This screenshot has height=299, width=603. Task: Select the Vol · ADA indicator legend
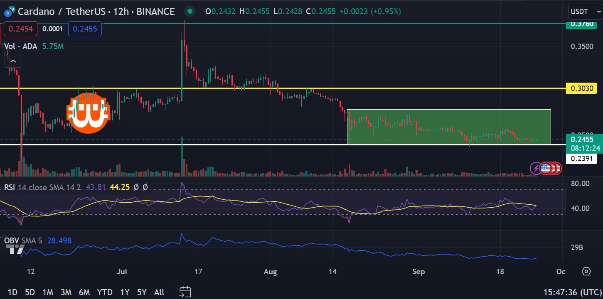pyautogui.click(x=21, y=47)
